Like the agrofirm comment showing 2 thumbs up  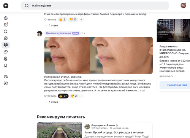point(62,19)
